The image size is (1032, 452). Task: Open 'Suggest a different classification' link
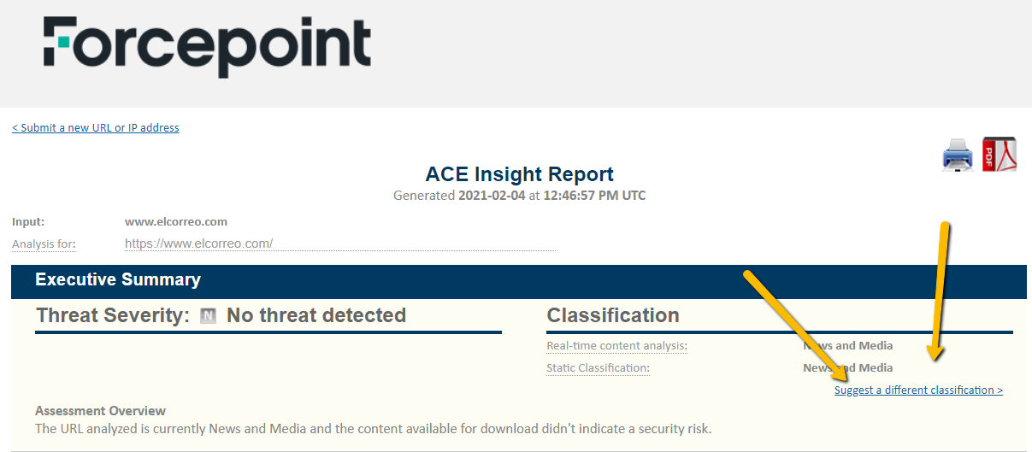pyautogui.click(x=918, y=390)
